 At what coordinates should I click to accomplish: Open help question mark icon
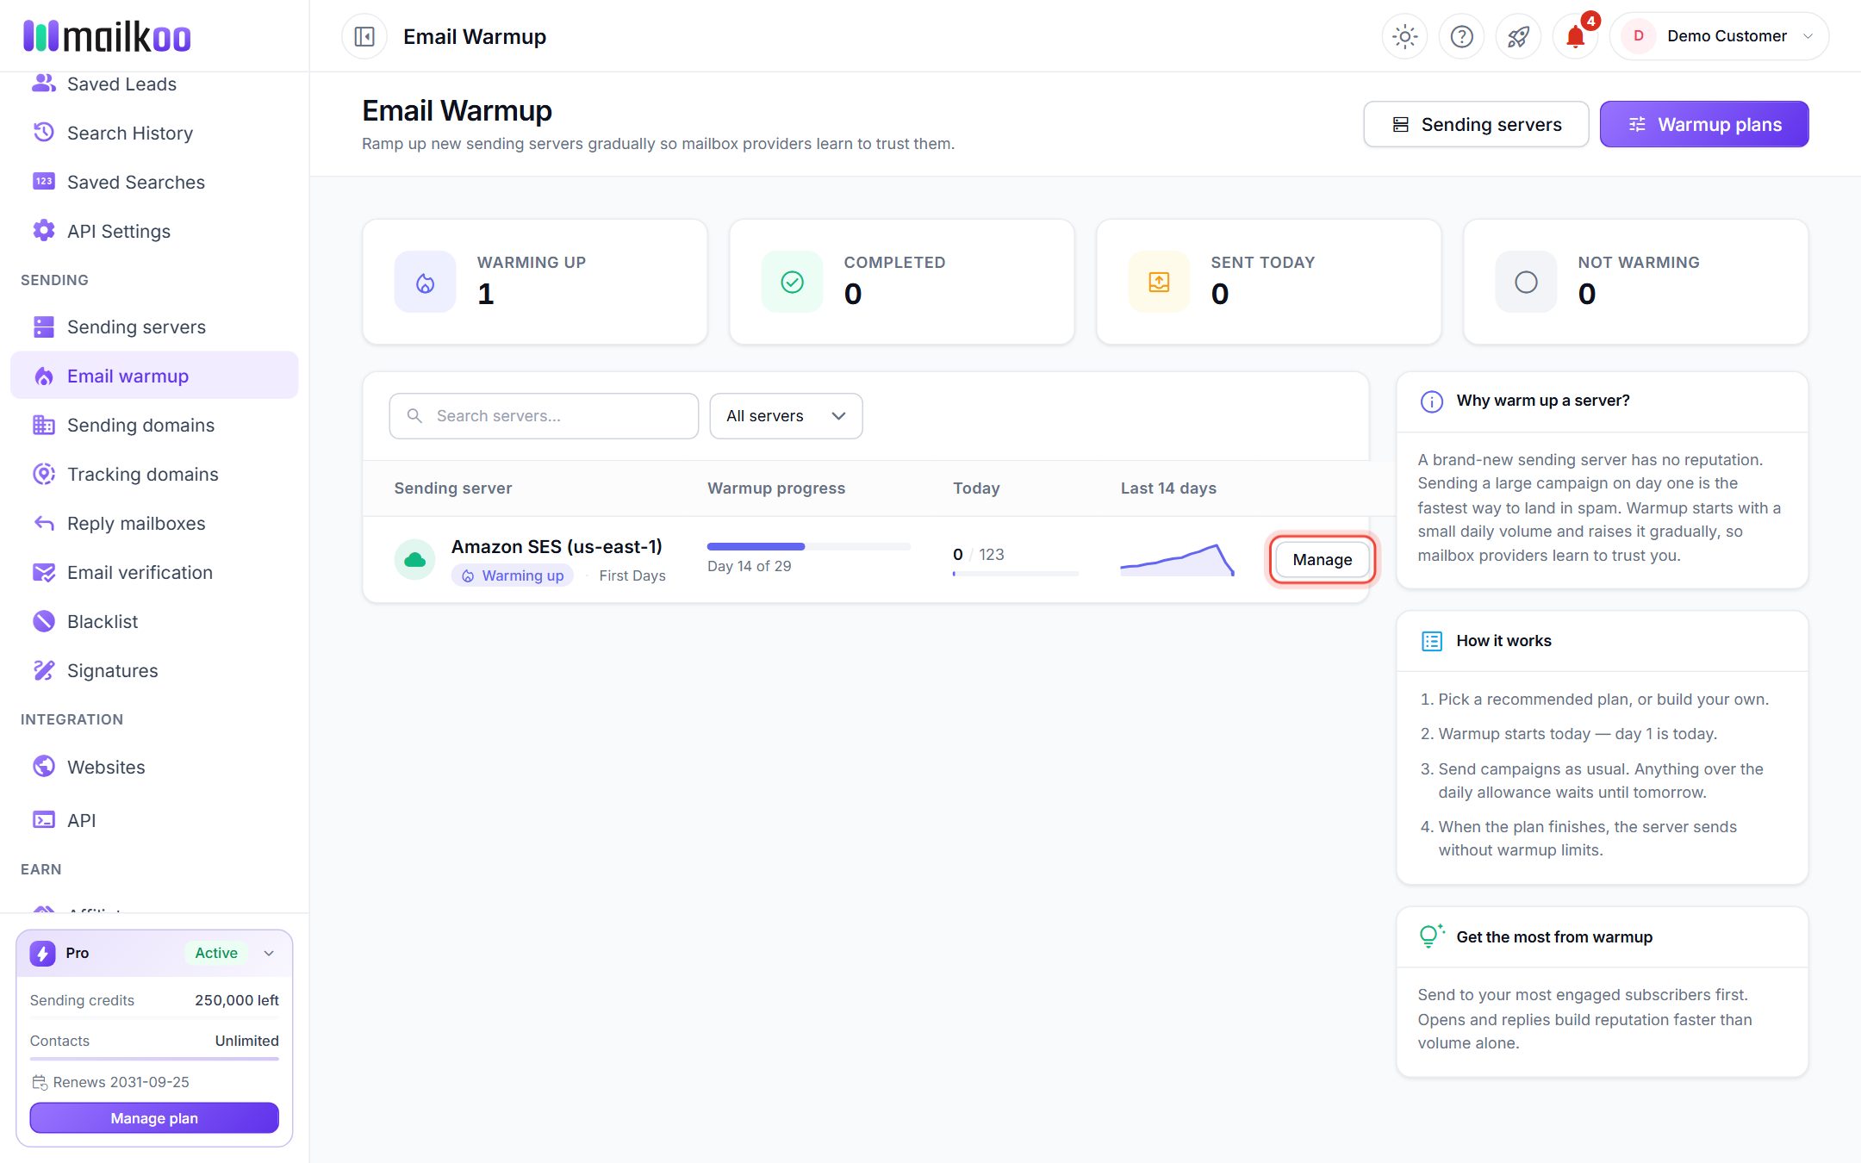[x=1461, y=36]
